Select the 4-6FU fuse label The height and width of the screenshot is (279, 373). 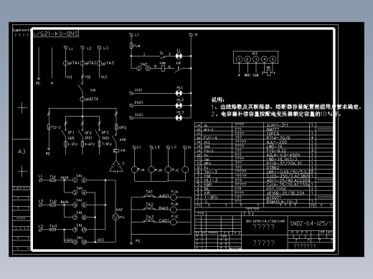pos(90,144)
